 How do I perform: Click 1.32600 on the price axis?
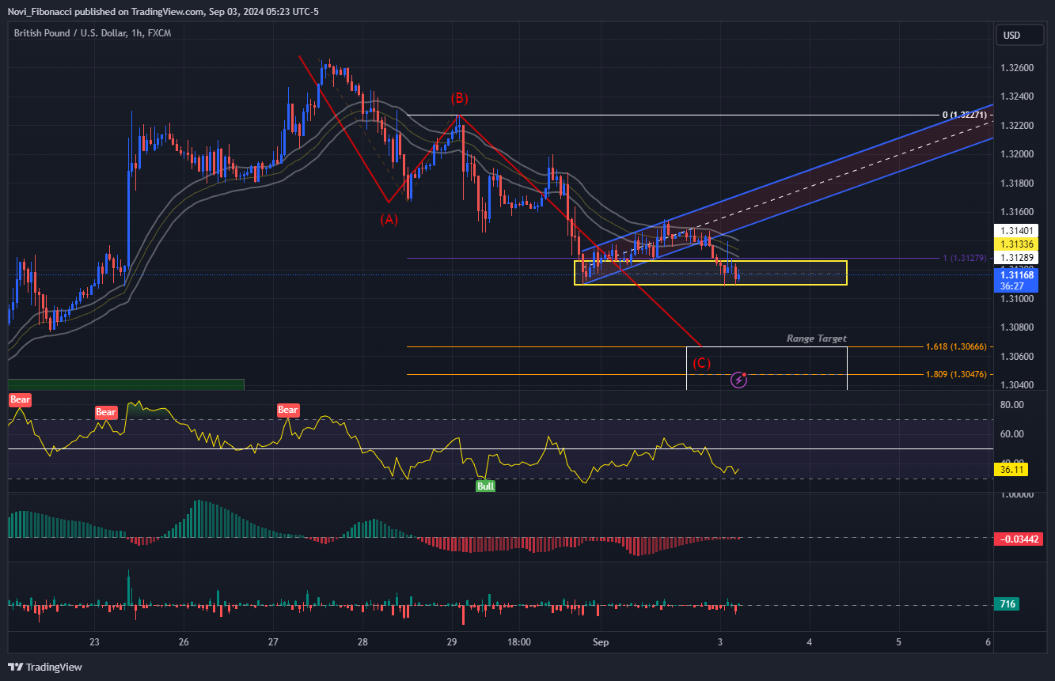[x=1018, y=68]
